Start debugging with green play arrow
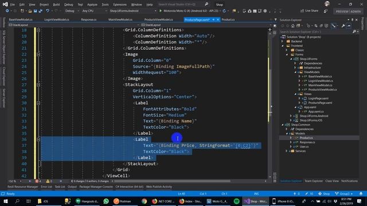367x206 pixels. click(161, 11)
